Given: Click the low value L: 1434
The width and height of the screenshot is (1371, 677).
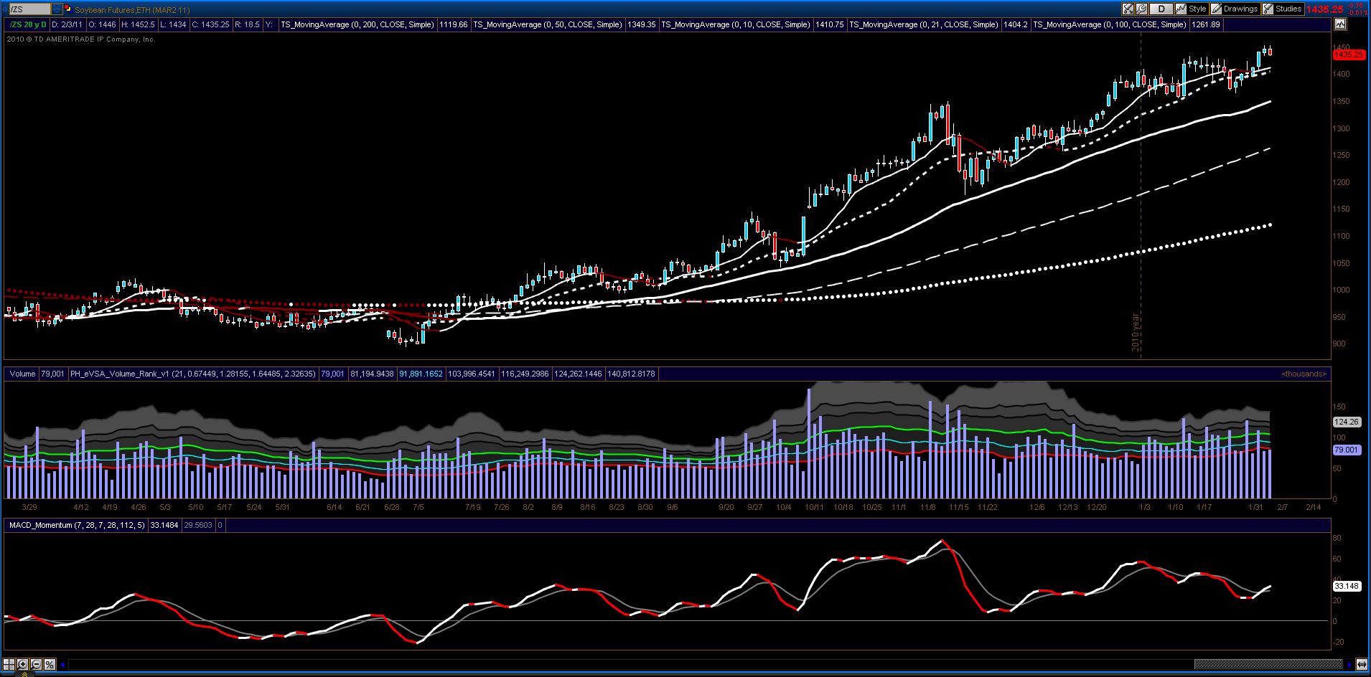Looking at the screenshot, I should 172,24.
